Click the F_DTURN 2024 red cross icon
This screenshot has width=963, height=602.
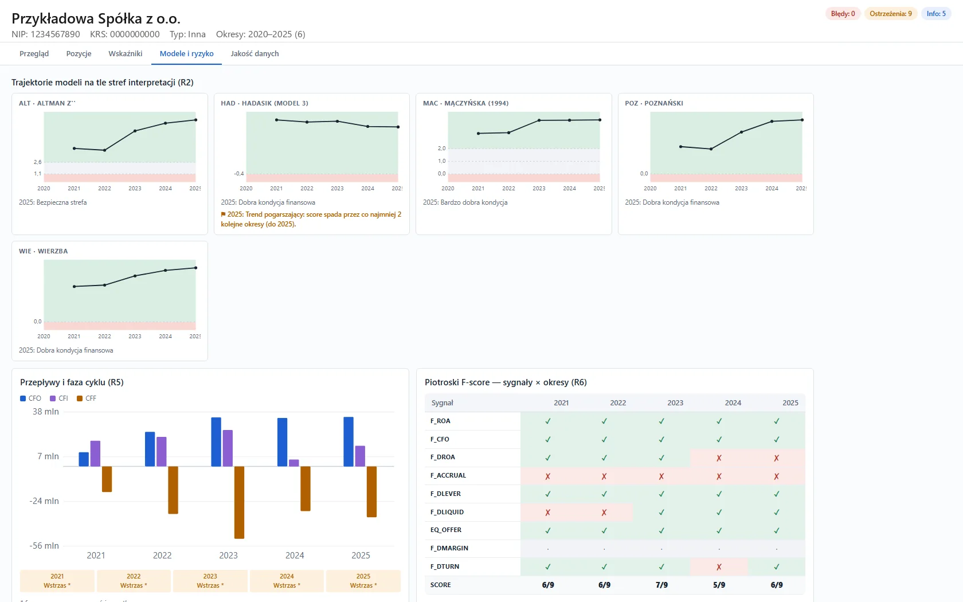[x=719, y=567]
